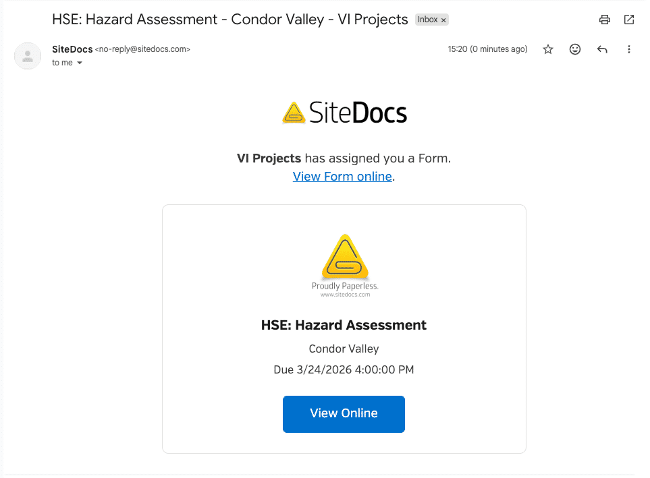Print this email with the printer icon
Screen dimensions: 650x478
point(604,20)
